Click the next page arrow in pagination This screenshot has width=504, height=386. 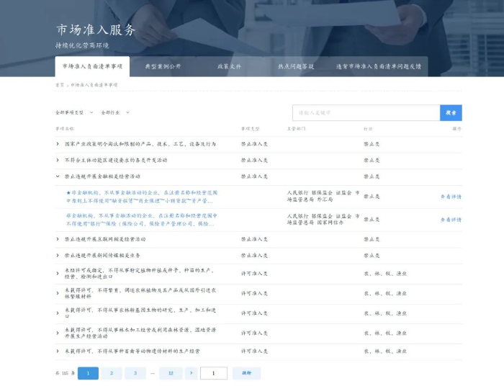[x=190, y=373]
